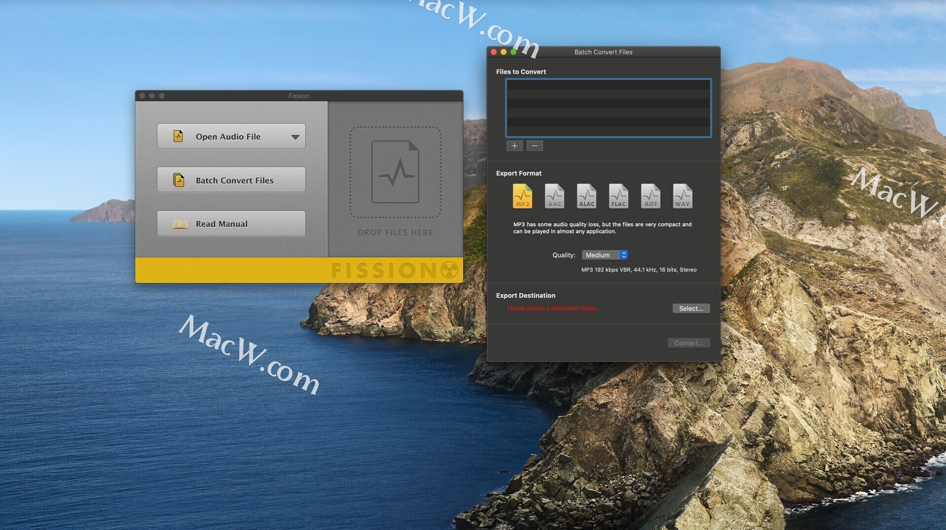946x530 pixels.
Task: Click the red destination folder warning text
Action: (552, 308)
